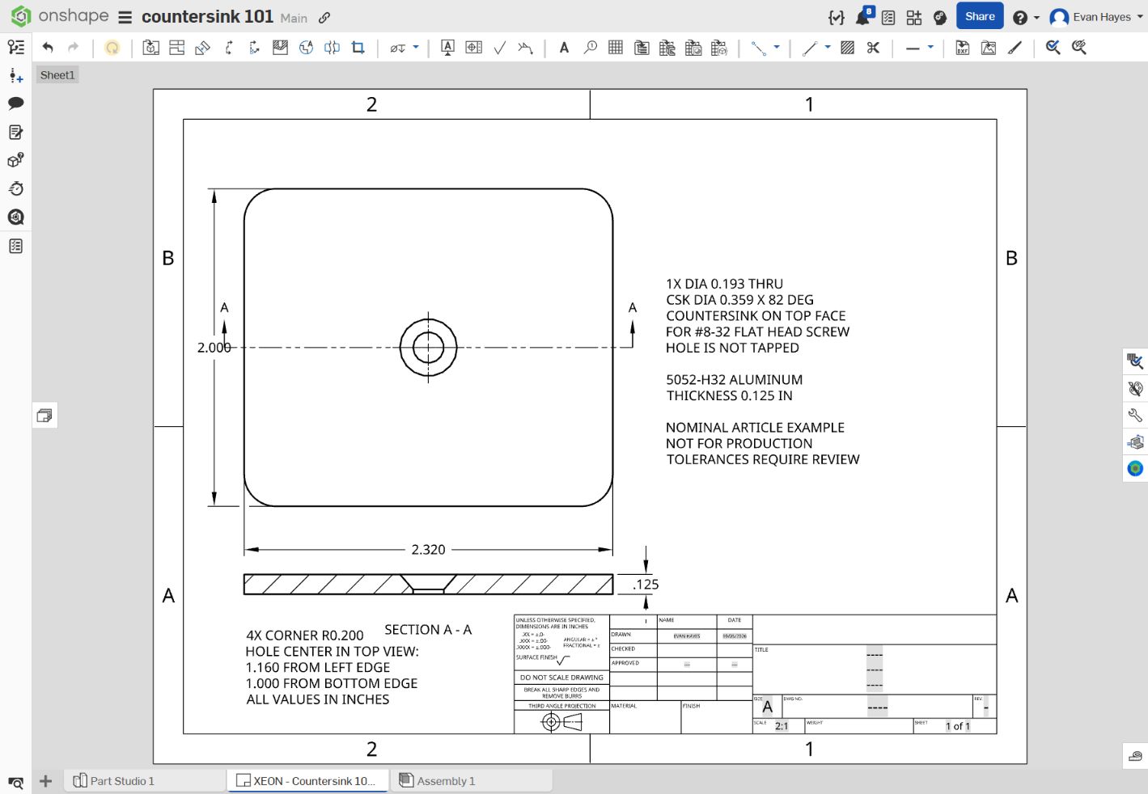The height and width of the screenshot is (794, 1148).
Task: Select the format painter brush
Action: tap(1015, 48)
